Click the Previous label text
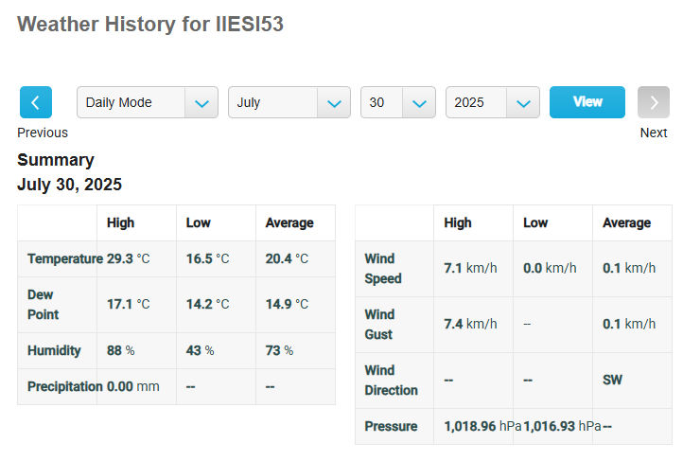This screenshot has width=683, height=461. pos(43,133)
